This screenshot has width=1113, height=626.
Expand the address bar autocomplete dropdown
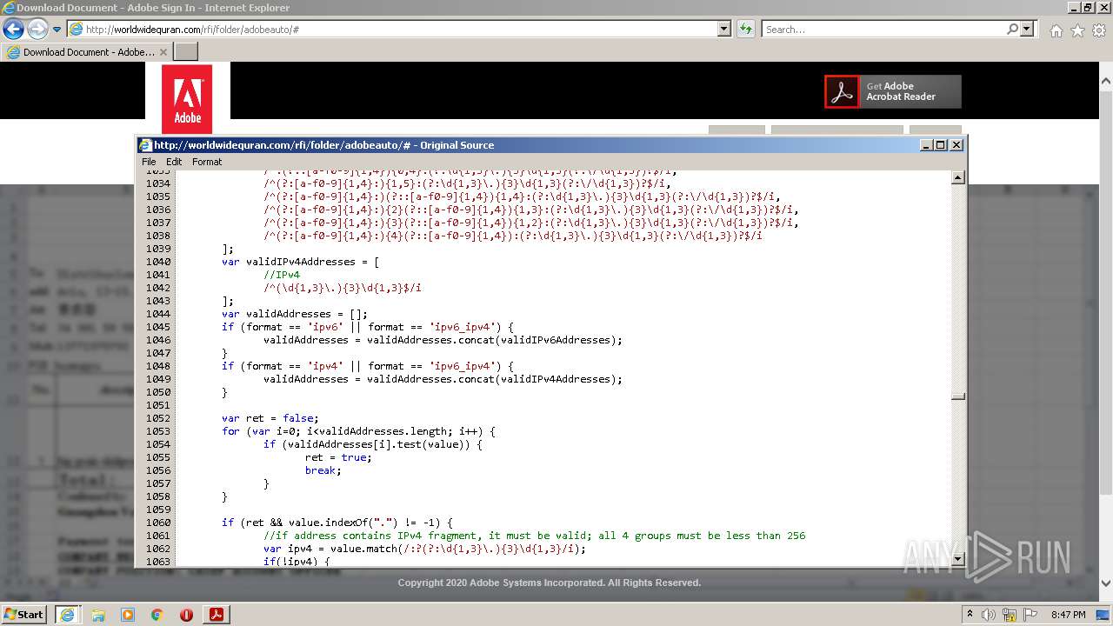(724, 29)
